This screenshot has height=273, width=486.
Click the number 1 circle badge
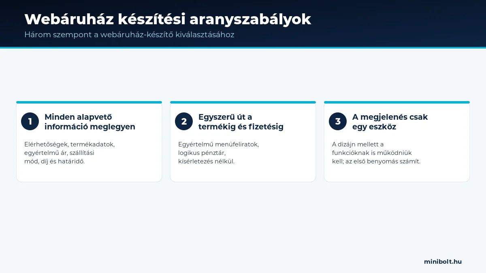click(30, 121)
